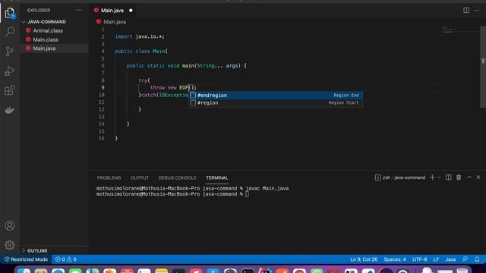Split the editor to the right
486x273 pixels.
(466, 10)
